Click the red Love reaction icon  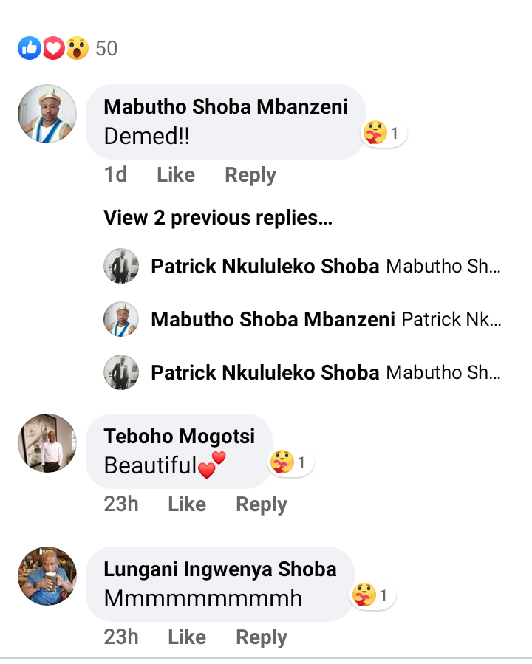tap(53, 49)
